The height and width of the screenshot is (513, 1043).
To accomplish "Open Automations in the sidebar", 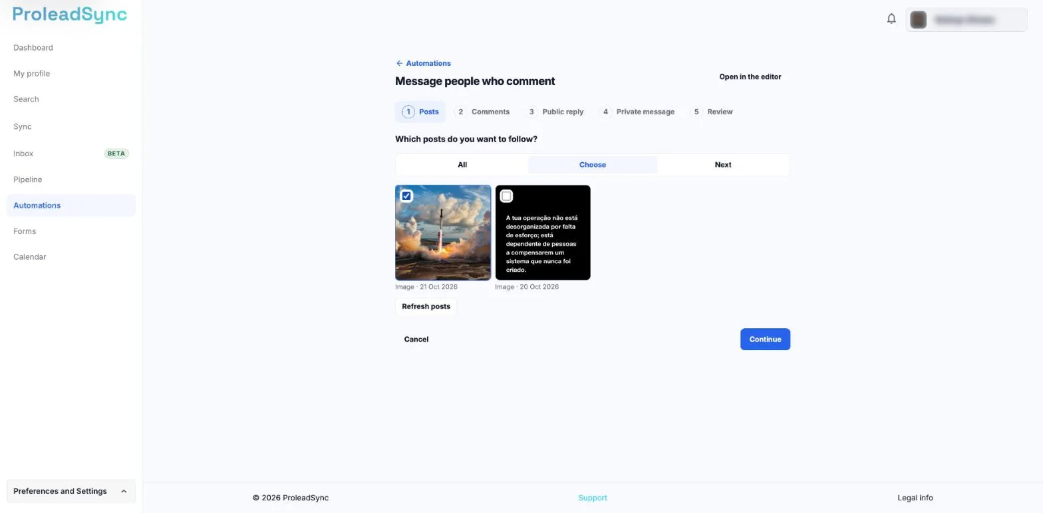I will (71, 205).
